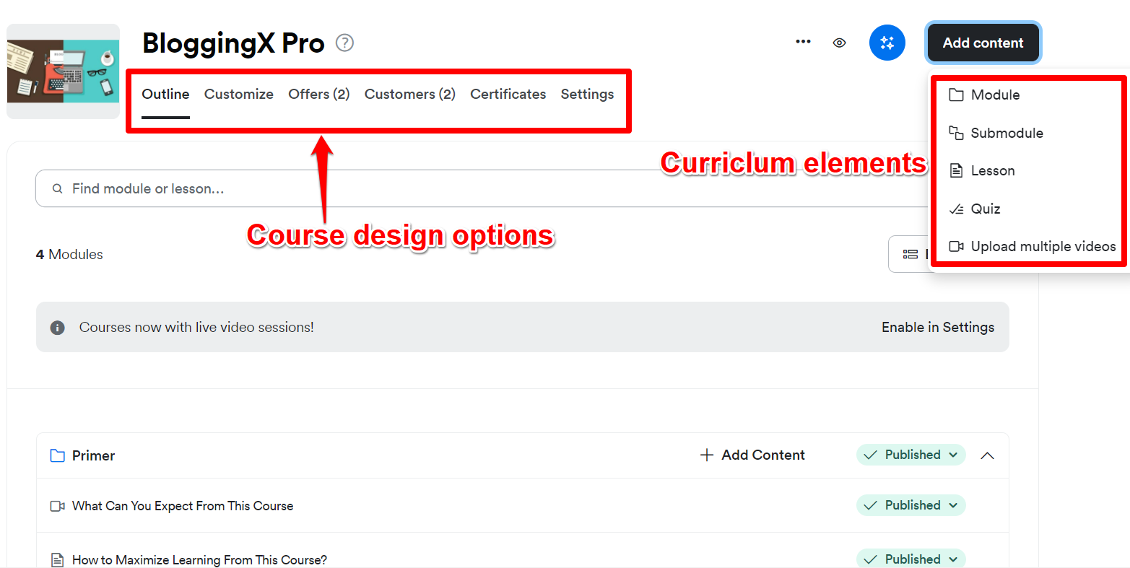Click the folder icon beside Primer module
1130x568 pixels.
57,455
